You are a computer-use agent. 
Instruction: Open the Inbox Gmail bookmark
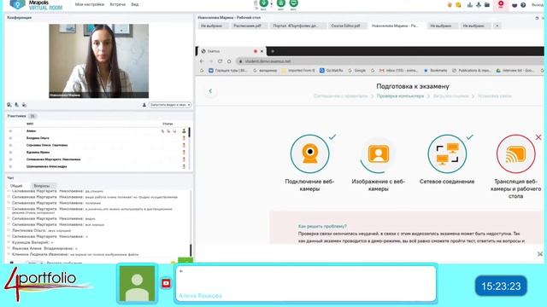pyautogui.click(x=398, y=70)
